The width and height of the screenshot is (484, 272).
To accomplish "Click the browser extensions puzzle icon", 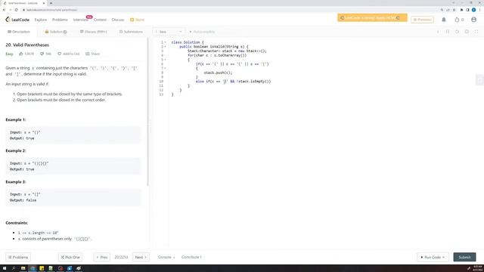I will [461, 10].
